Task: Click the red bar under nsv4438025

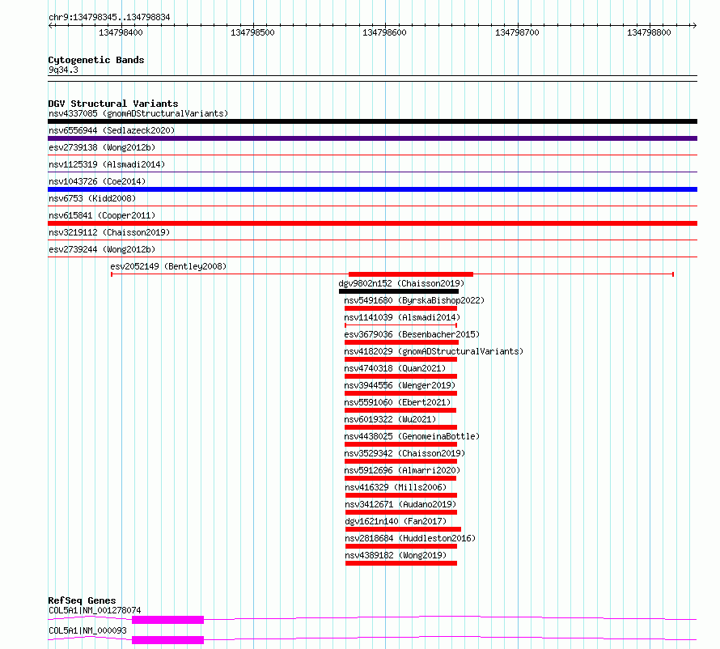Action: point(400,444)
